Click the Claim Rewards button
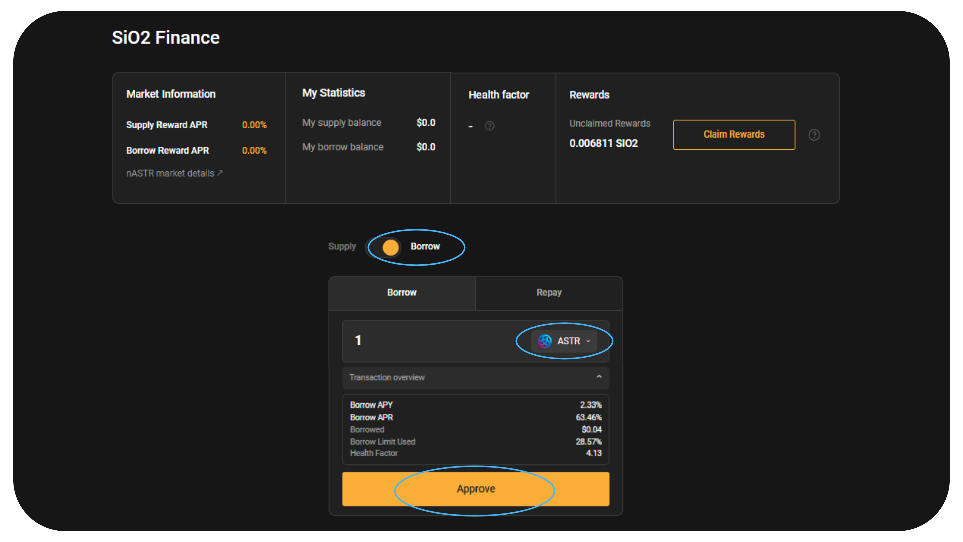Image resolution: width=963 pixels, height=542 pixels. tap(734, 134)
